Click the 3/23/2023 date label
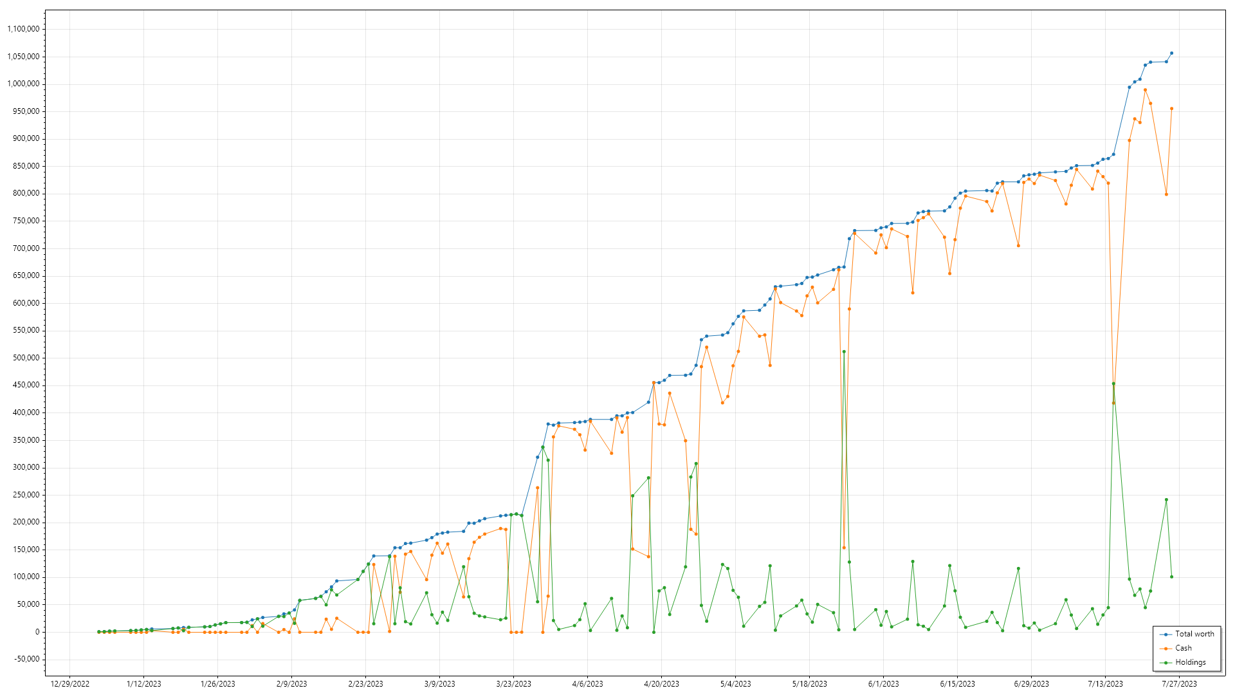 click(513, 684)
